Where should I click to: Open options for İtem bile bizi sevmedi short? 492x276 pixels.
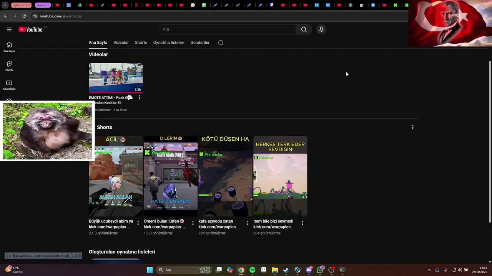pyautogui.click(x=303, y=223)
